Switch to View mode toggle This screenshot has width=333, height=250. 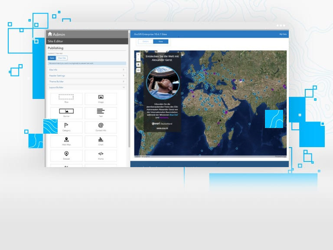pyautogui.click(x=160, y=42)
